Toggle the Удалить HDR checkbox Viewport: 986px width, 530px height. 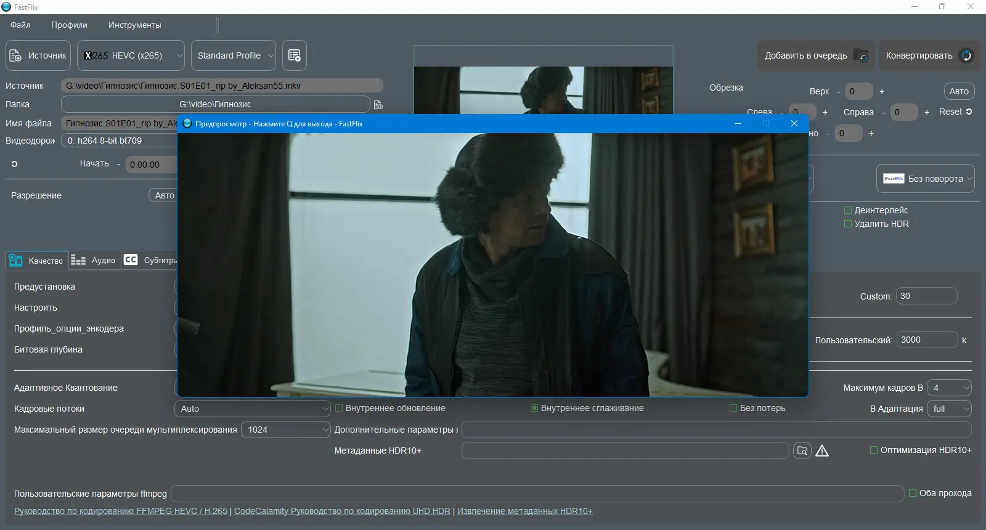click(x=848, y=224)
